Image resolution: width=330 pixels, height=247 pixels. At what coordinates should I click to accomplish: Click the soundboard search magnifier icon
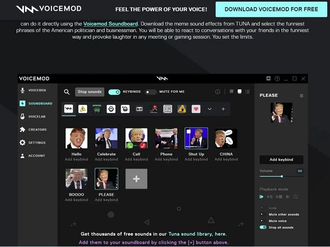[67, 92]
